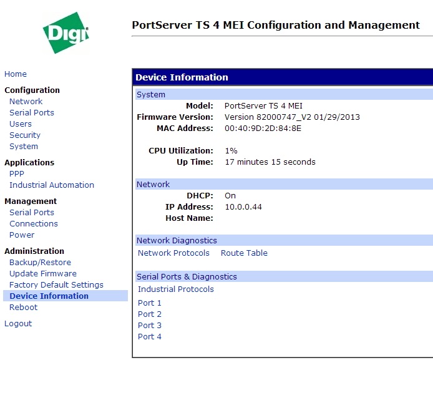View Port 1 diagnostics
This screenshot has width=433, height=393.
150,303
